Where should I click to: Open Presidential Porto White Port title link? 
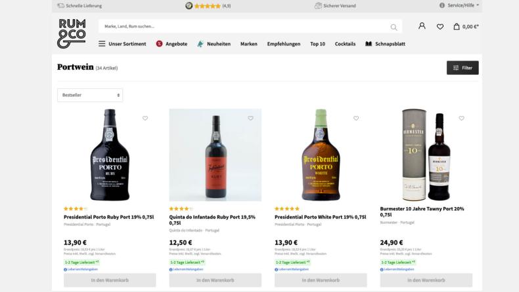coord(320,217)
